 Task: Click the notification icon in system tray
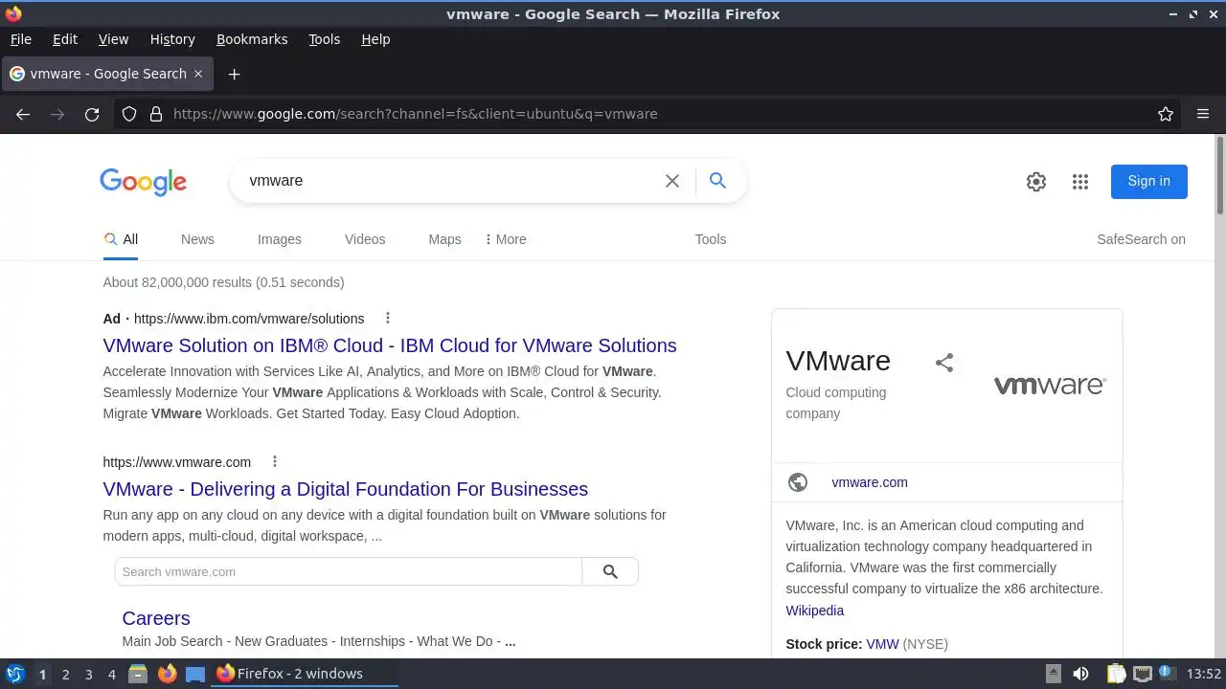[x=1167, y=674]
